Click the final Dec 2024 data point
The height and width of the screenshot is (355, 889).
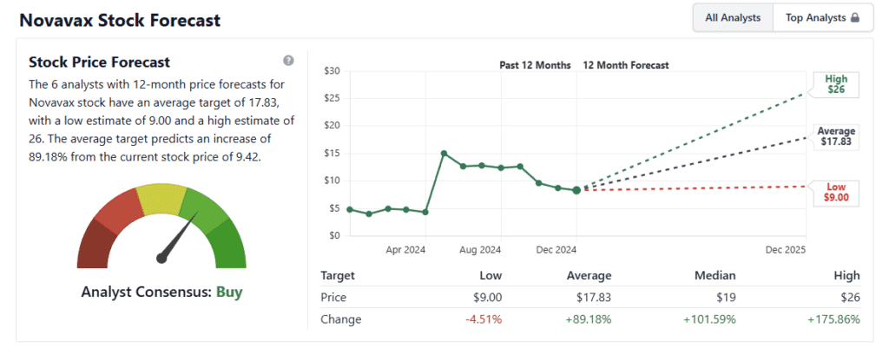click(x=576, y=190)
